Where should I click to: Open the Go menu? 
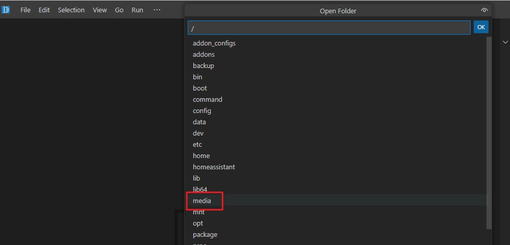pos(119,10)
